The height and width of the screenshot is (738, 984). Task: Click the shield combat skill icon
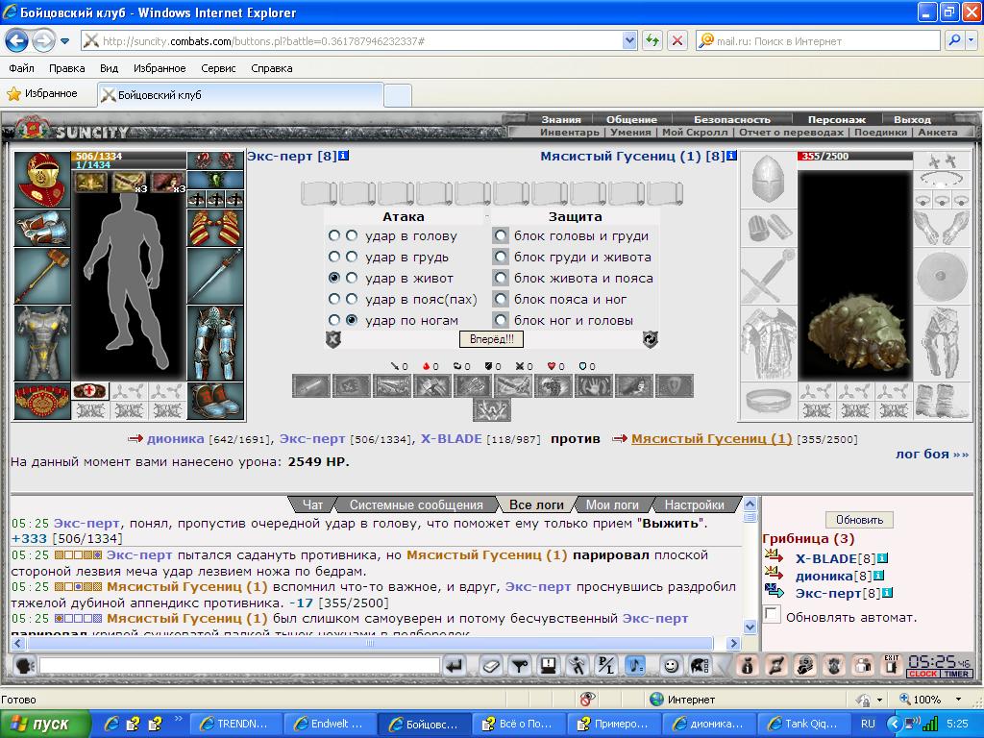675,386
